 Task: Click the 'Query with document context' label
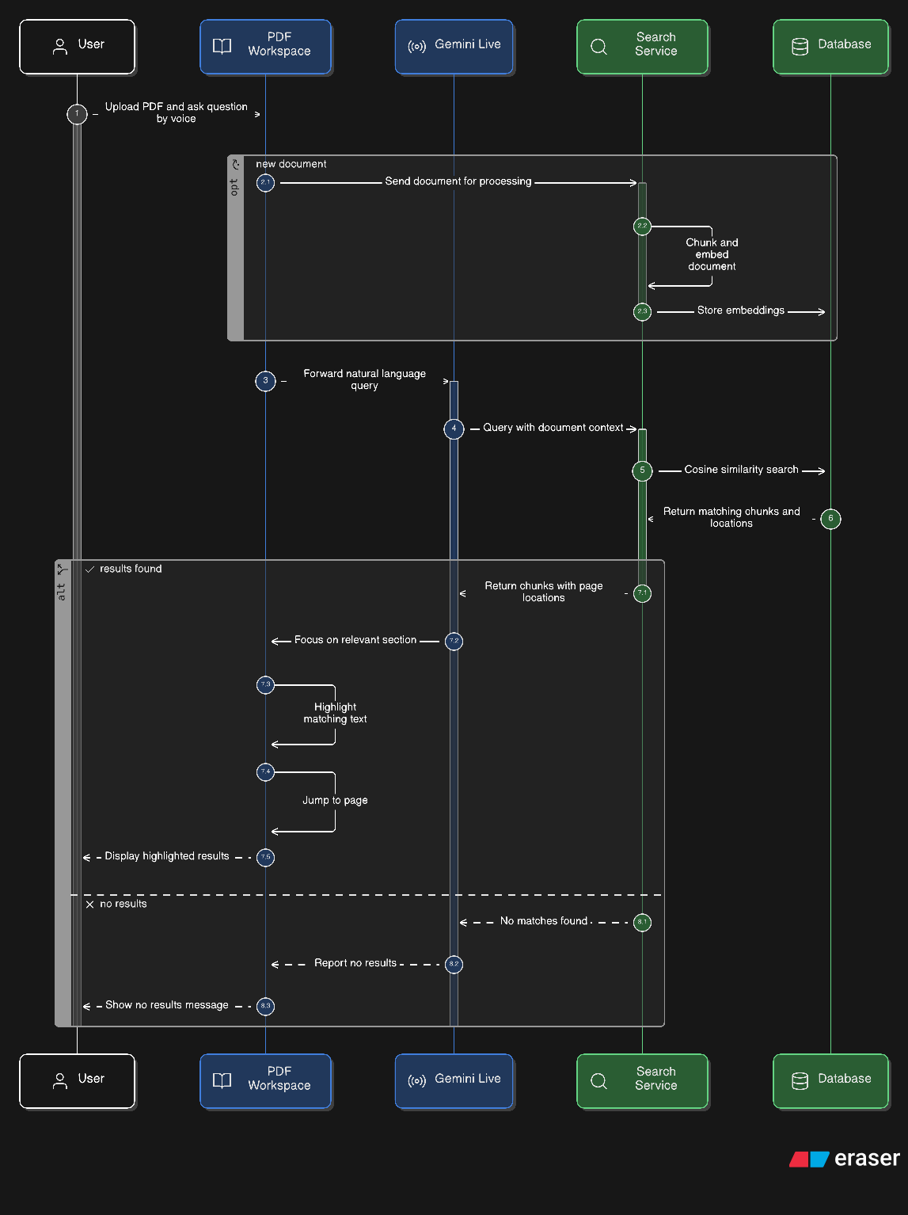click(553, 428)
